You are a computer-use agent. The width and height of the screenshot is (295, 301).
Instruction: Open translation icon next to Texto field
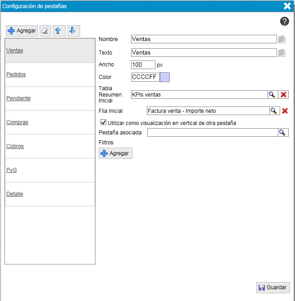click(x=282, y=53)
